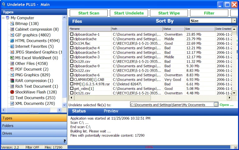Check the box for Dc134.flac

tap(72, 43)
